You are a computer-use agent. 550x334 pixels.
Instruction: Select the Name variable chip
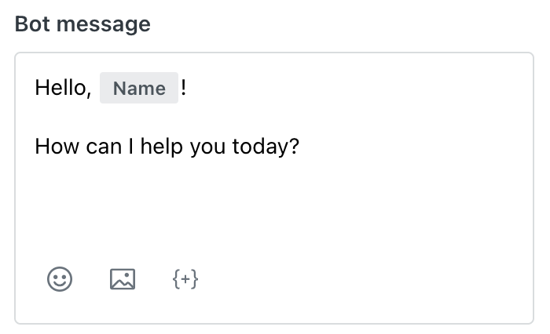[139, 88]
